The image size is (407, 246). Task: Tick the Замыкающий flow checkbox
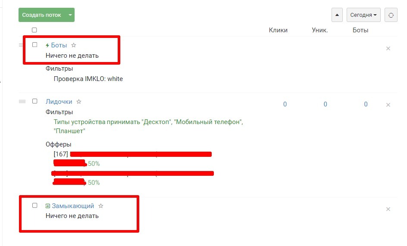35,205
